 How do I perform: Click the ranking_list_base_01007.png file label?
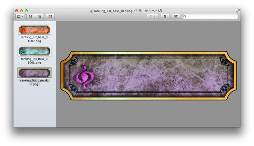pyautogui.click(x=34, y=39)
